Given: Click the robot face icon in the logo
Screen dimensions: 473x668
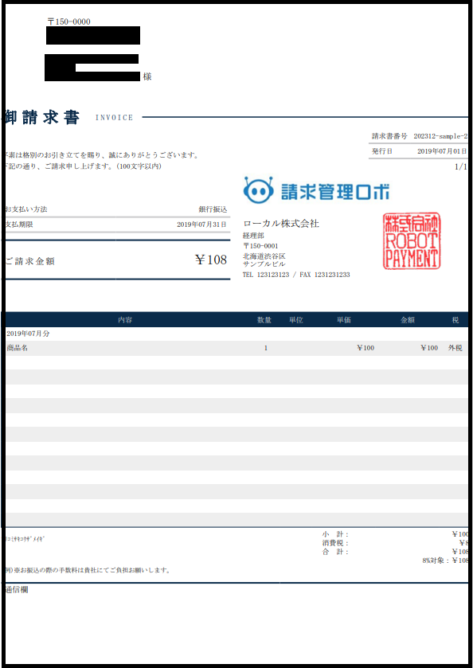Looking at the screenshot, I should 258,190.
